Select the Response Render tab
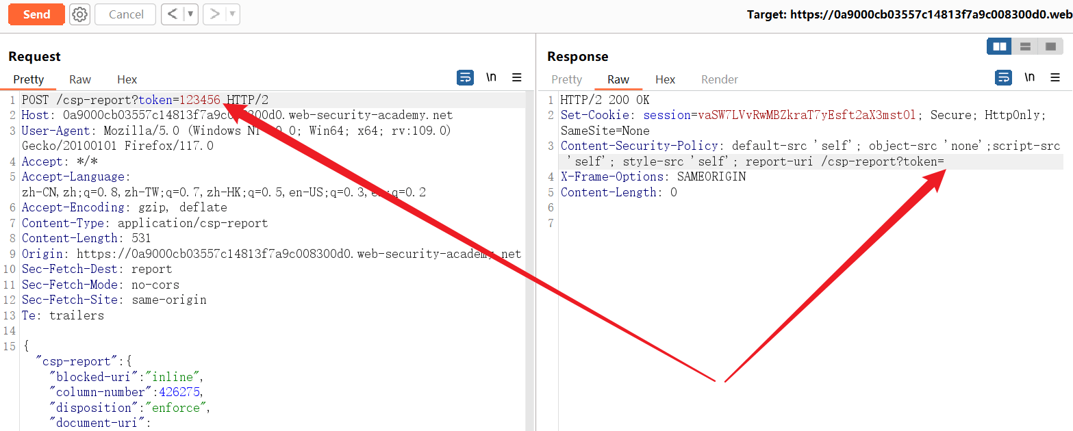The width and height of the screenshot is (1073, 431). [x=719, y=79]
